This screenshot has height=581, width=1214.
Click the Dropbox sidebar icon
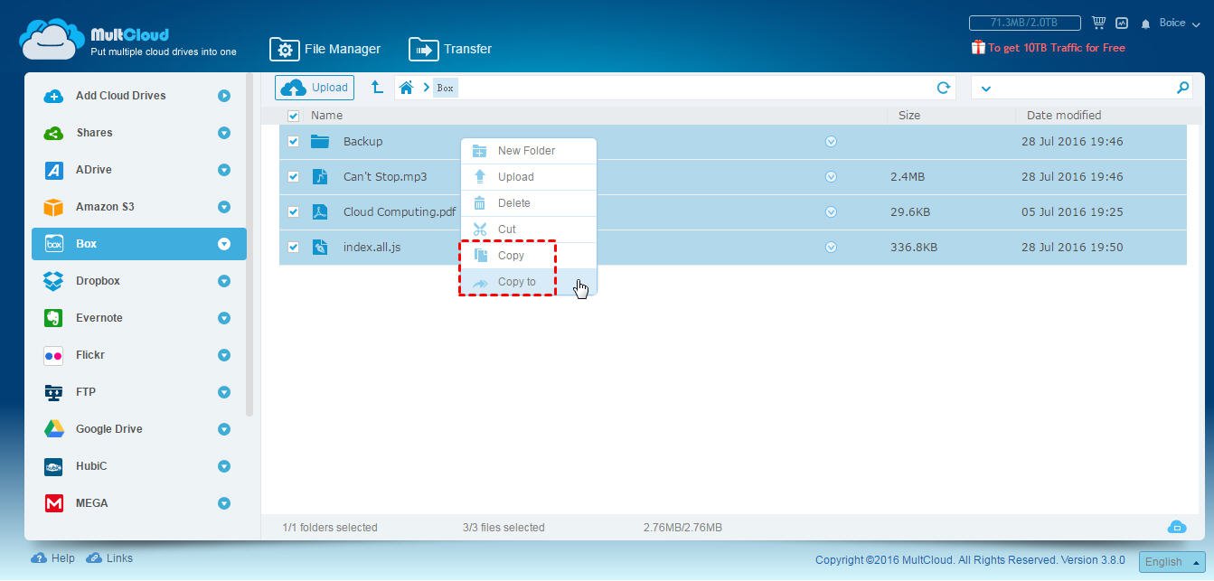(53, 281)
